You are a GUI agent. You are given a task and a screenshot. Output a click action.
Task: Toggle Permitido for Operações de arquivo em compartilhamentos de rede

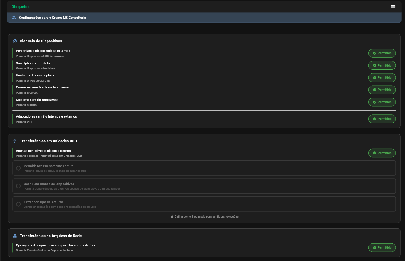pos(382,248)
